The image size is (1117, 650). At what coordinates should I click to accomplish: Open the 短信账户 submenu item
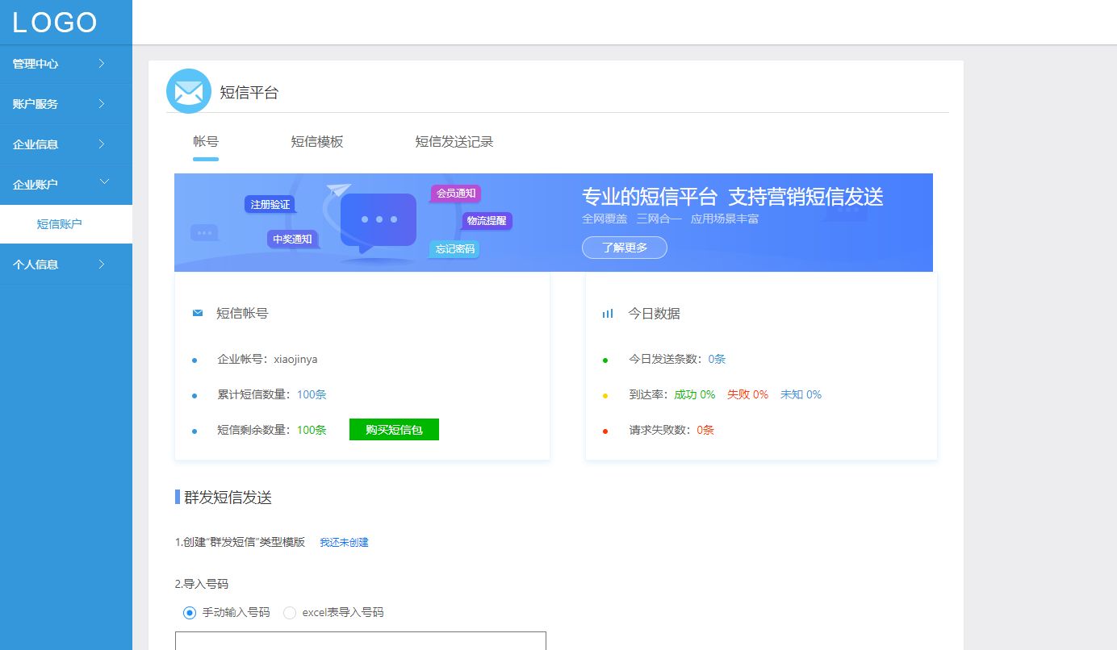[x=66, y=224]
